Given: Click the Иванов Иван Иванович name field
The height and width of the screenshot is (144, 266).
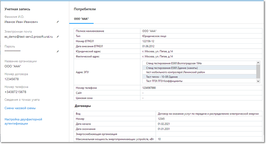Looking at the screenshot, I should coord(21,22).
